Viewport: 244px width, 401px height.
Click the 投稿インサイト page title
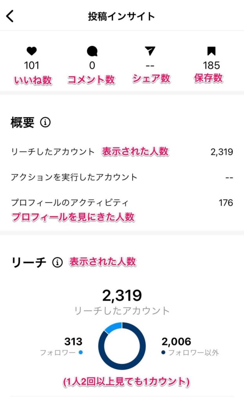pos(122,16)
